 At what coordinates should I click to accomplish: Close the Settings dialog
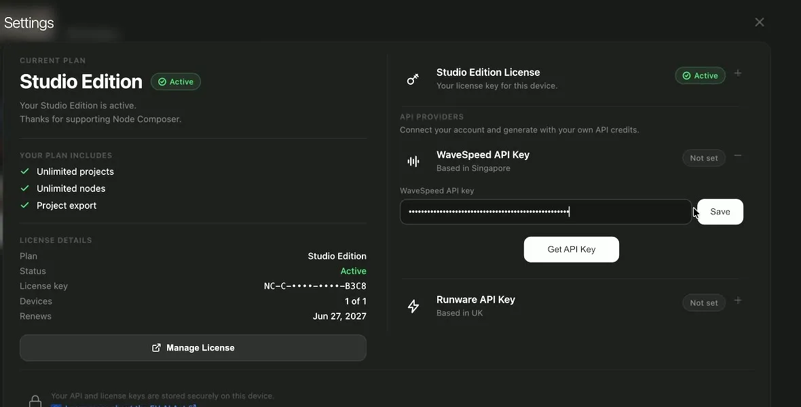click(759, 22)
